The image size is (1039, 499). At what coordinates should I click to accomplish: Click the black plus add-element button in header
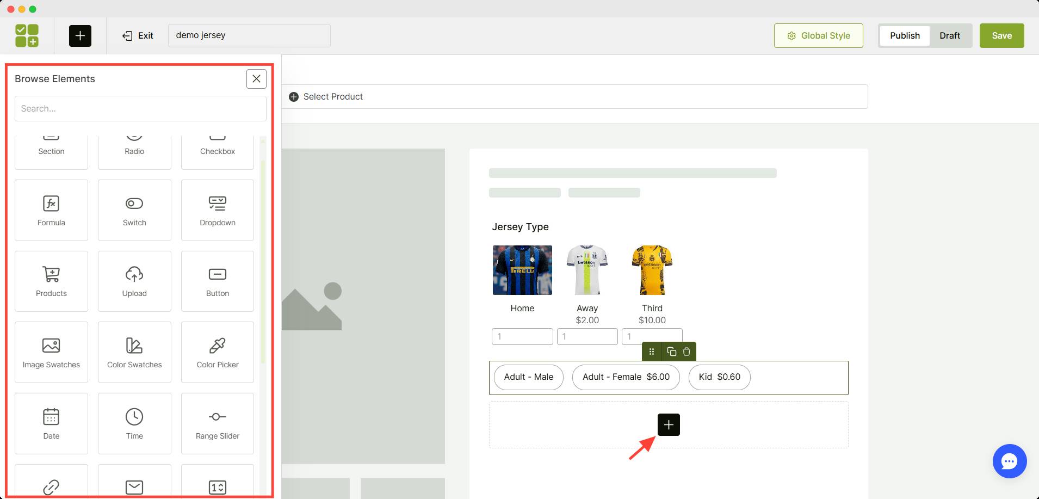[x=80, y=35]
